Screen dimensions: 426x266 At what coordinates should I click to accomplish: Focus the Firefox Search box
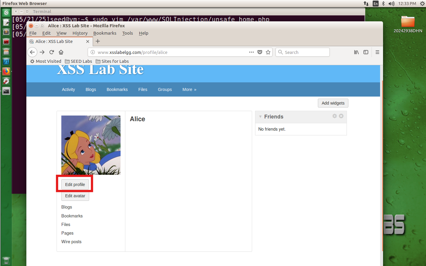tap(302, 52)
